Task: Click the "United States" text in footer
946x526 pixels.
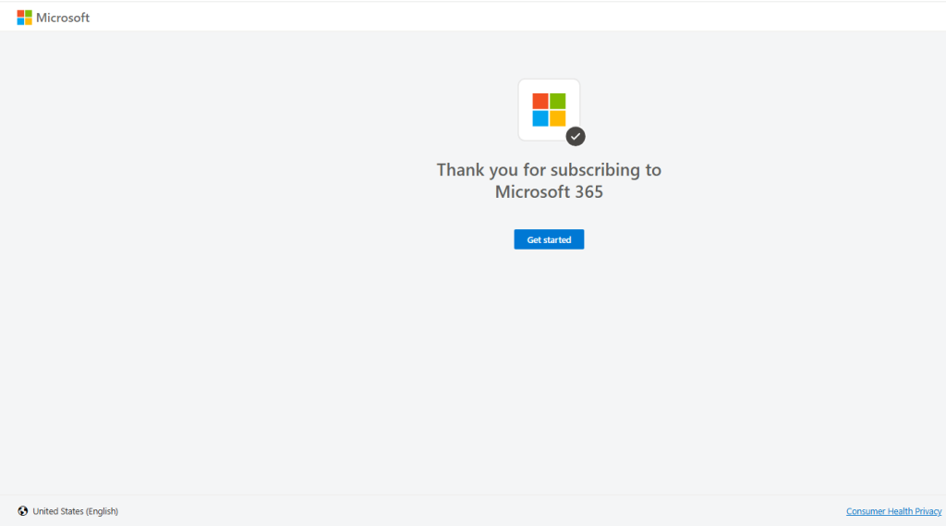Action: (x=58, y=511)
